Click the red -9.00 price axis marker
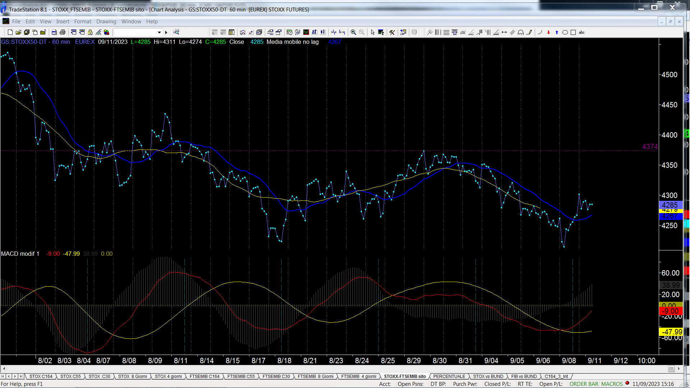The height and width of the screenshot is (388, 690). click(671, 311)
